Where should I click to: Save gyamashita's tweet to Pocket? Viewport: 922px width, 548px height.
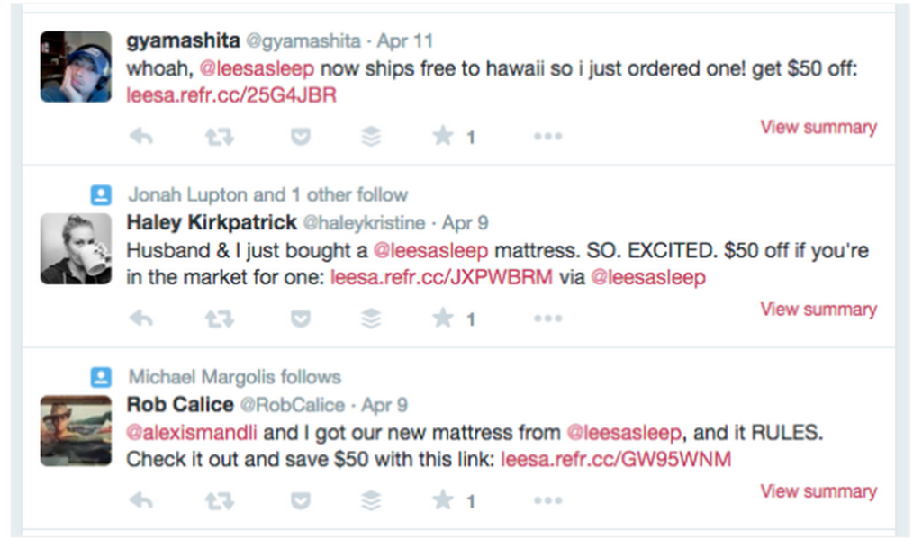300,137
